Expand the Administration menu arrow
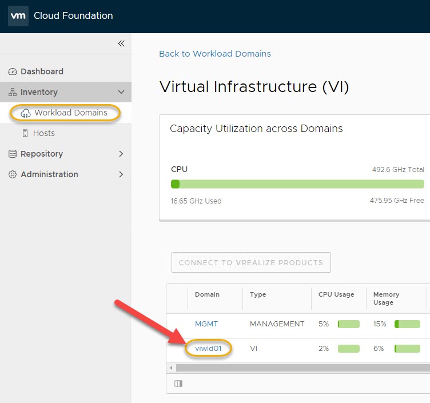 pyautogui.click(x=121, y=174)
